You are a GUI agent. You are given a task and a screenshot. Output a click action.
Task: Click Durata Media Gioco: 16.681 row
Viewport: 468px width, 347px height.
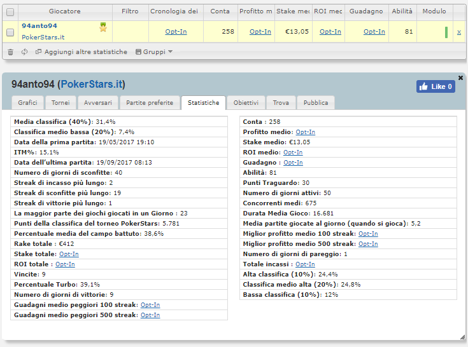[x=348, y=214]
